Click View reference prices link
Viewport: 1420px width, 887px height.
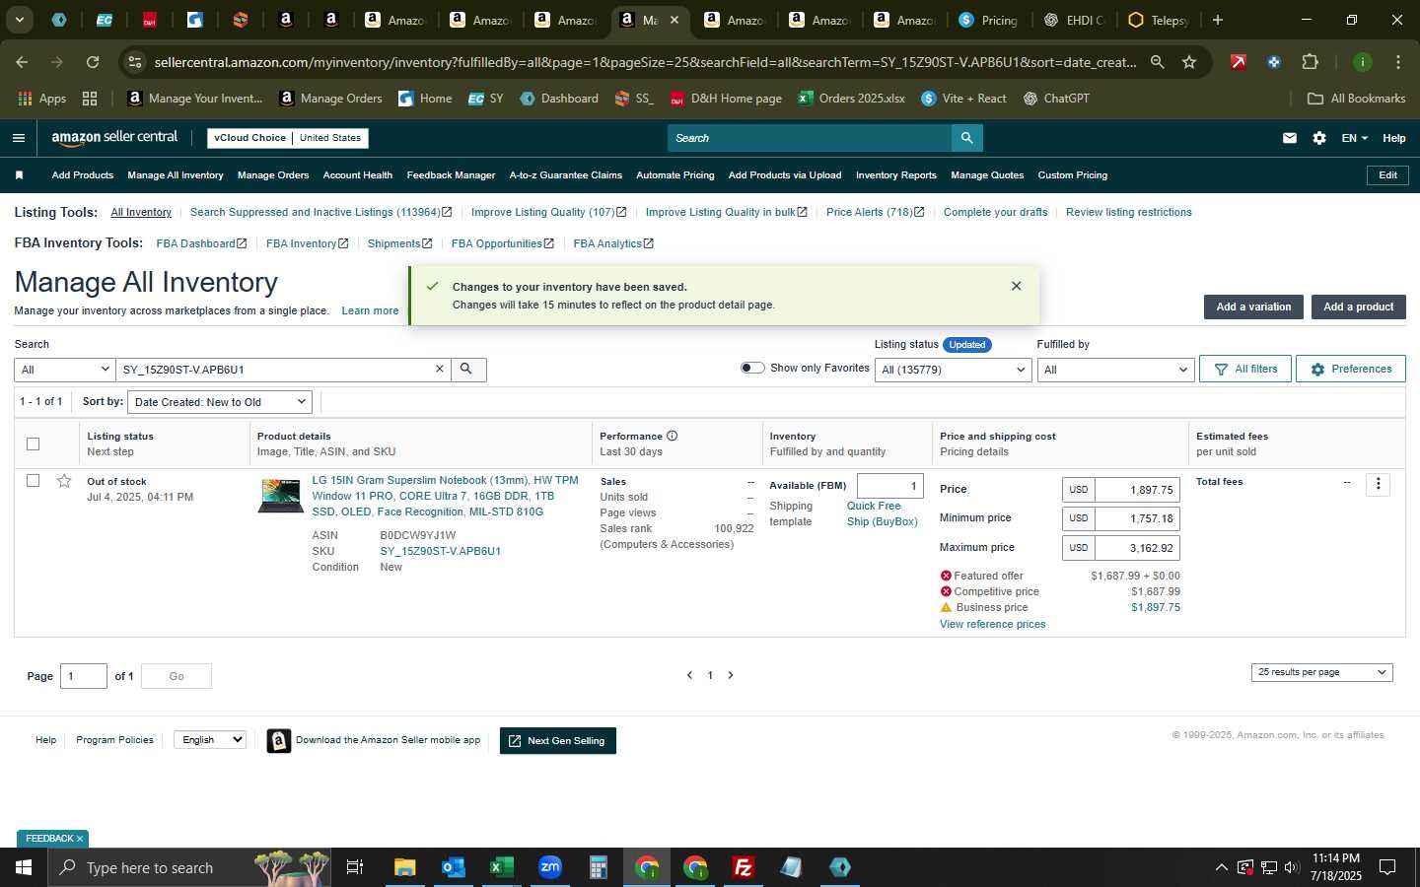(x=992, y=624)
